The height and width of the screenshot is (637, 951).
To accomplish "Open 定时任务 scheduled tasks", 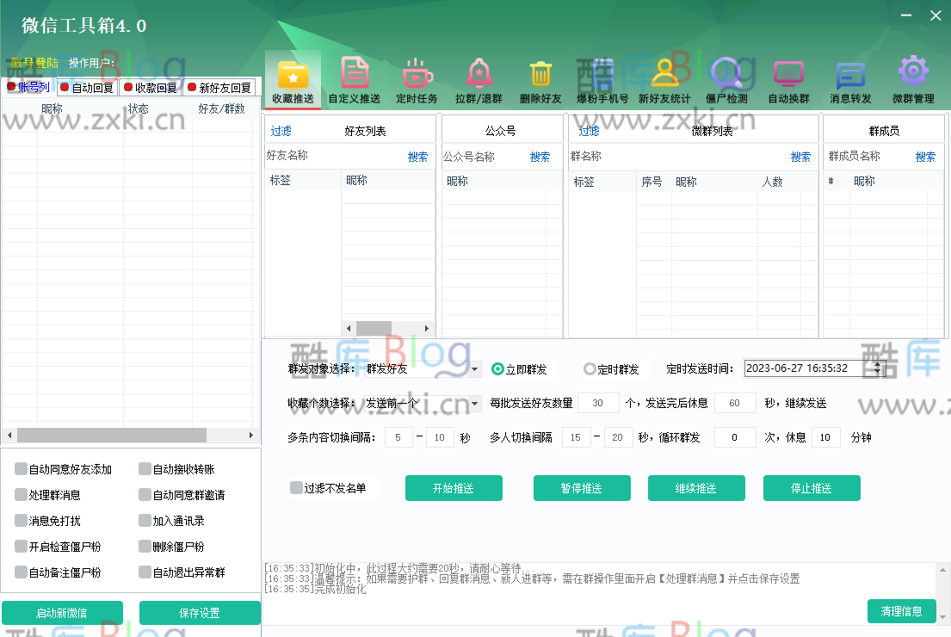I will coord(416,79).
